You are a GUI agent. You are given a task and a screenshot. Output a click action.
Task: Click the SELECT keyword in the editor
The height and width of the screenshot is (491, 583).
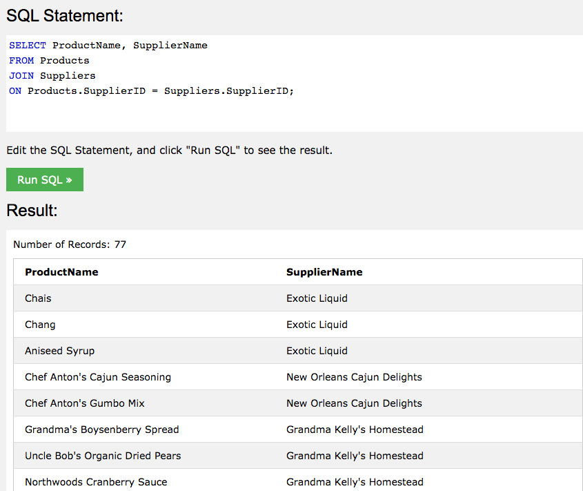tap(28, 46)
